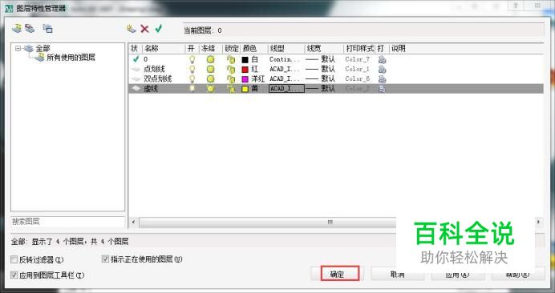The image size is (555, 293).
Task: Click the 说明 column header
Action: 398,48
